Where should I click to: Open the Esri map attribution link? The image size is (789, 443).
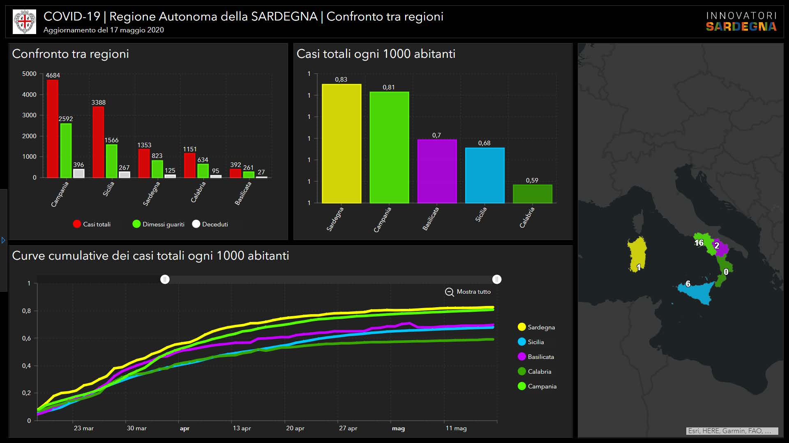coord(732,431)
